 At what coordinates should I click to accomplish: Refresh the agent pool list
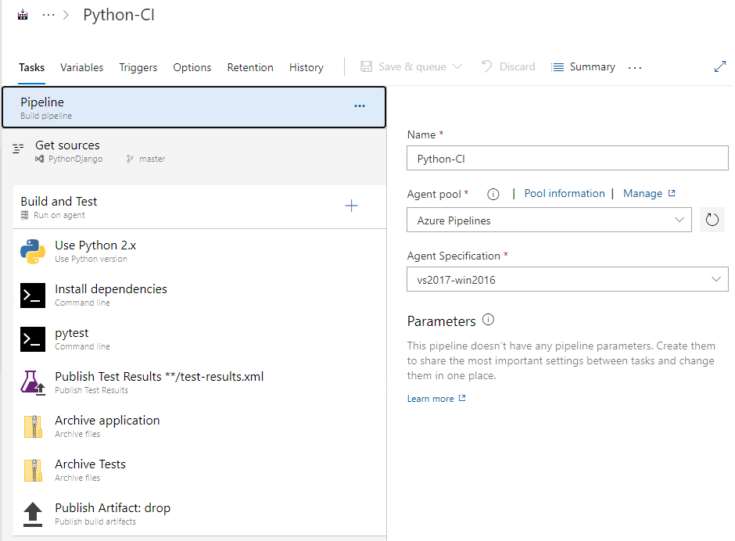coord(712,220)
